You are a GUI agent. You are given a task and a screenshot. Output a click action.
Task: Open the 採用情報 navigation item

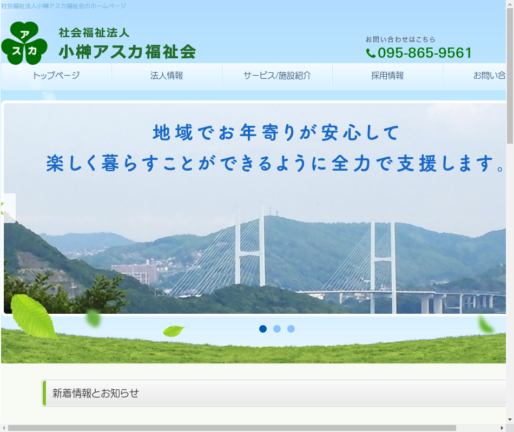point(387,76)
